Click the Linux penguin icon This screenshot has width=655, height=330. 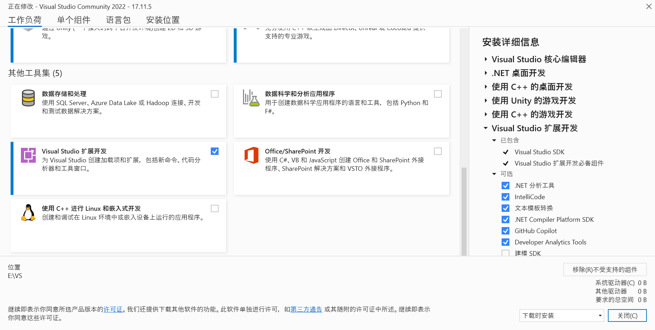point(28,213)
